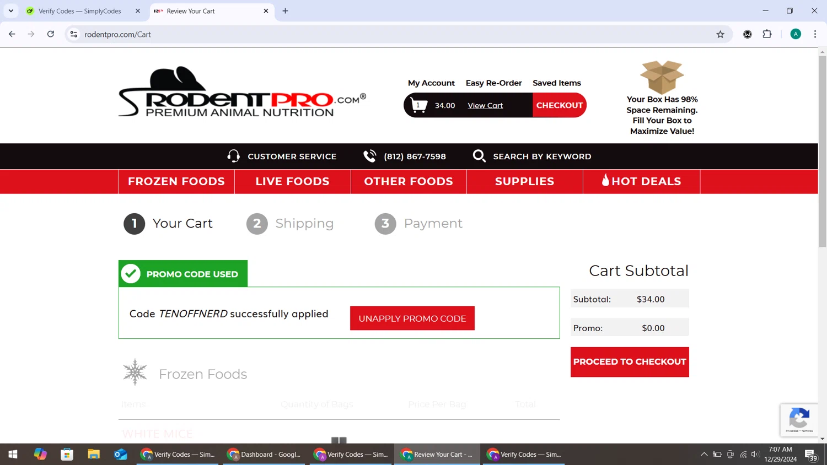Open Outlook from the taskbar
Viewport: 827px width, 465px height.
tap(121, 455)
